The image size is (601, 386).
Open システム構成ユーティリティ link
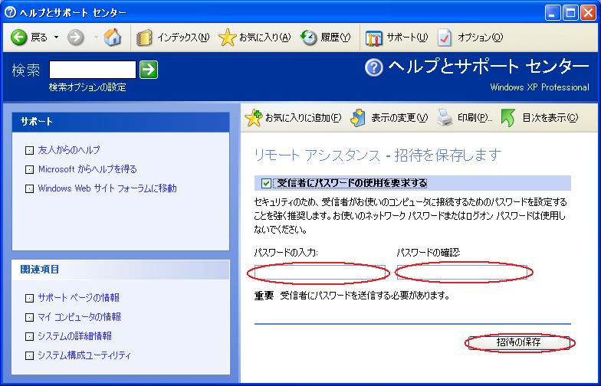click(84, 355)
